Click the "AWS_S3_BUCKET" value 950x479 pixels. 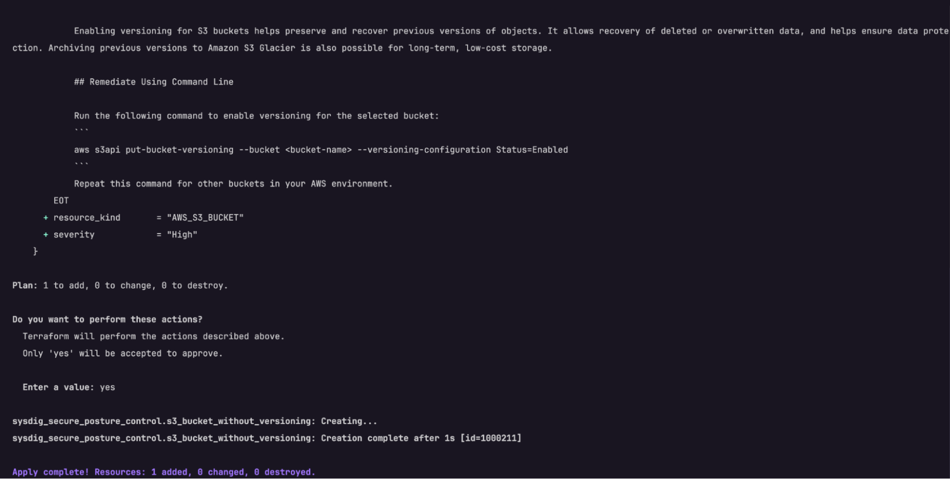[x=205, y=218]
